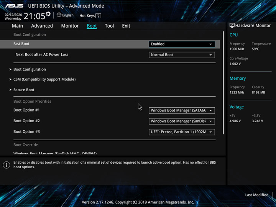
Task: Open the Hot Keys help question mark
Action: point(99,16)
